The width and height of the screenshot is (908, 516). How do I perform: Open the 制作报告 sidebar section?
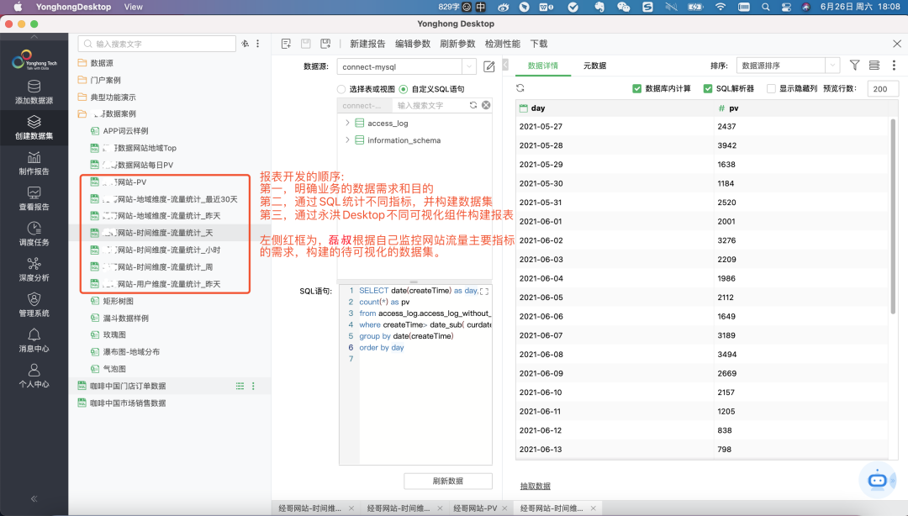34,163
